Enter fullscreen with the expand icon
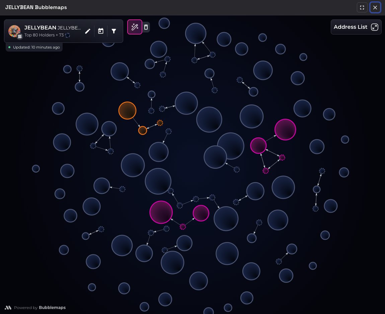 362,8
